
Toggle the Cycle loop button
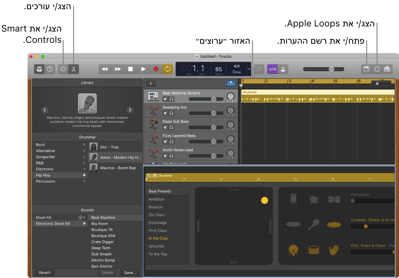(x=168, y=69)
